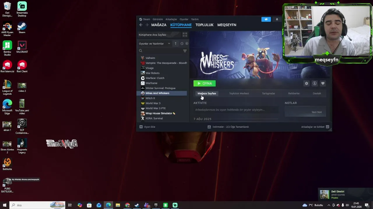Open Google Chrome from the taskbar

(127, 205)
